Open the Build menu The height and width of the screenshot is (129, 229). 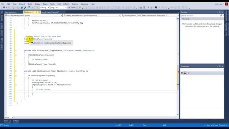pyautogui.click(x=30, y=4)
